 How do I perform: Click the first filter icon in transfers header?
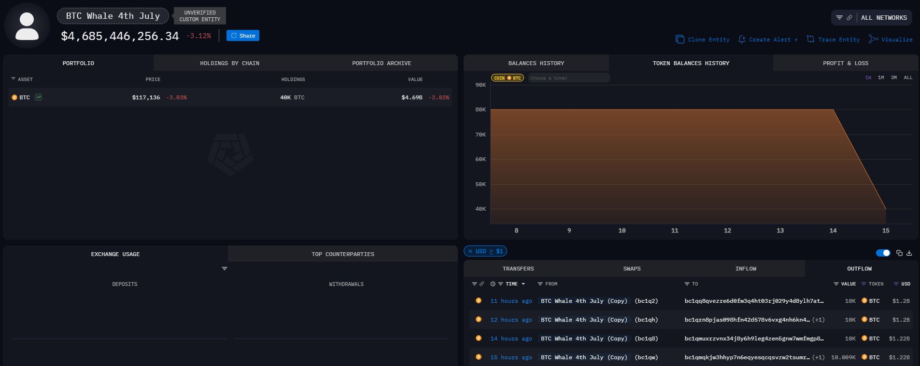click(x=474, y=284)
